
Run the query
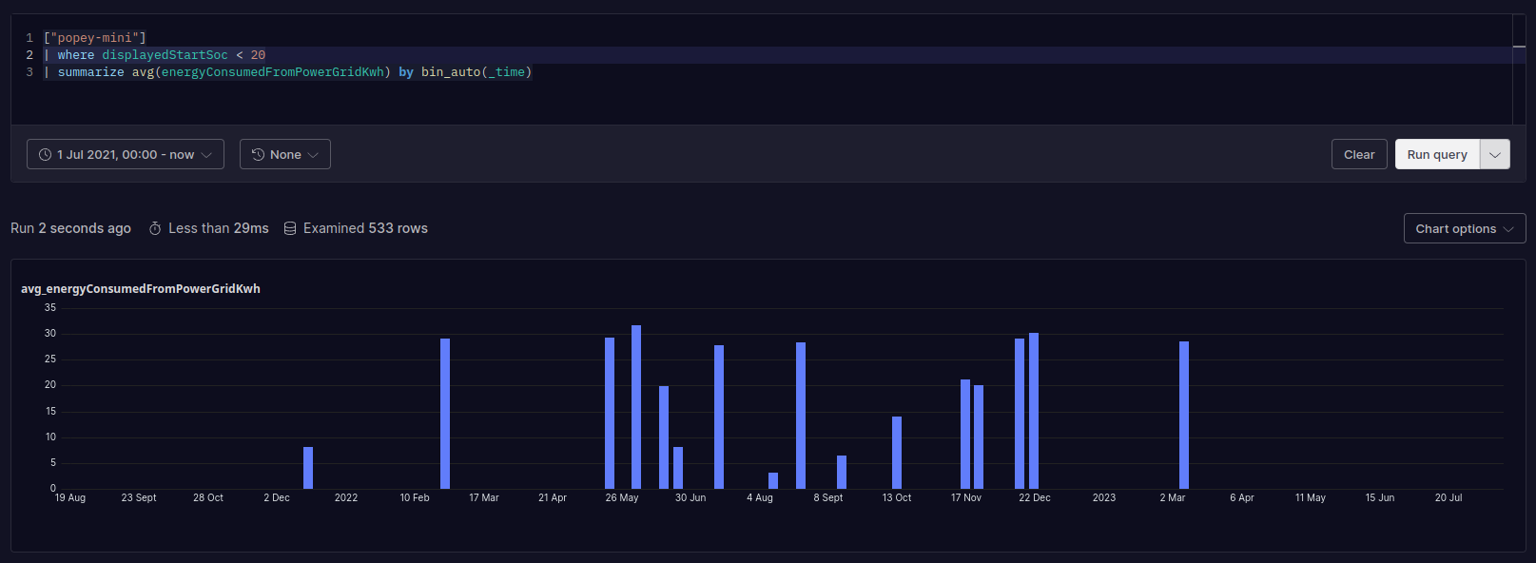pos(1437,154)
